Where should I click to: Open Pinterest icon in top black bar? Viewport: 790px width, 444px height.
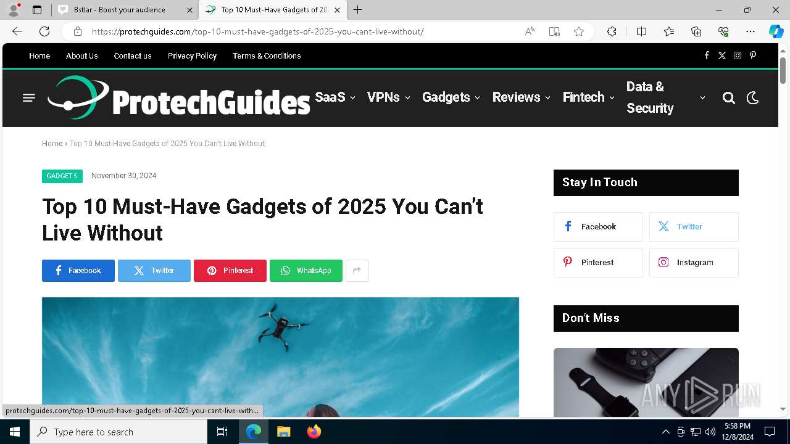(x=753, y=55)
